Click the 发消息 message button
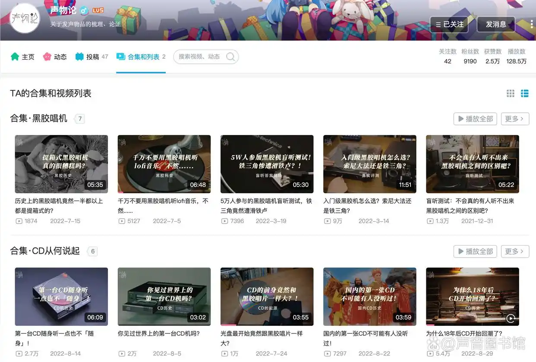Image resolution: width=536 pixels, height=362 pixels. [496, 25]
